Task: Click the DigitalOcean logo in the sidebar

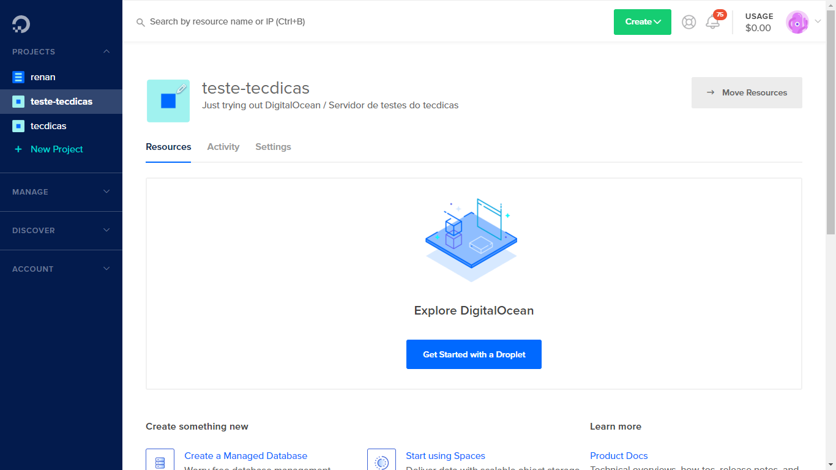Action: (21, 24)
